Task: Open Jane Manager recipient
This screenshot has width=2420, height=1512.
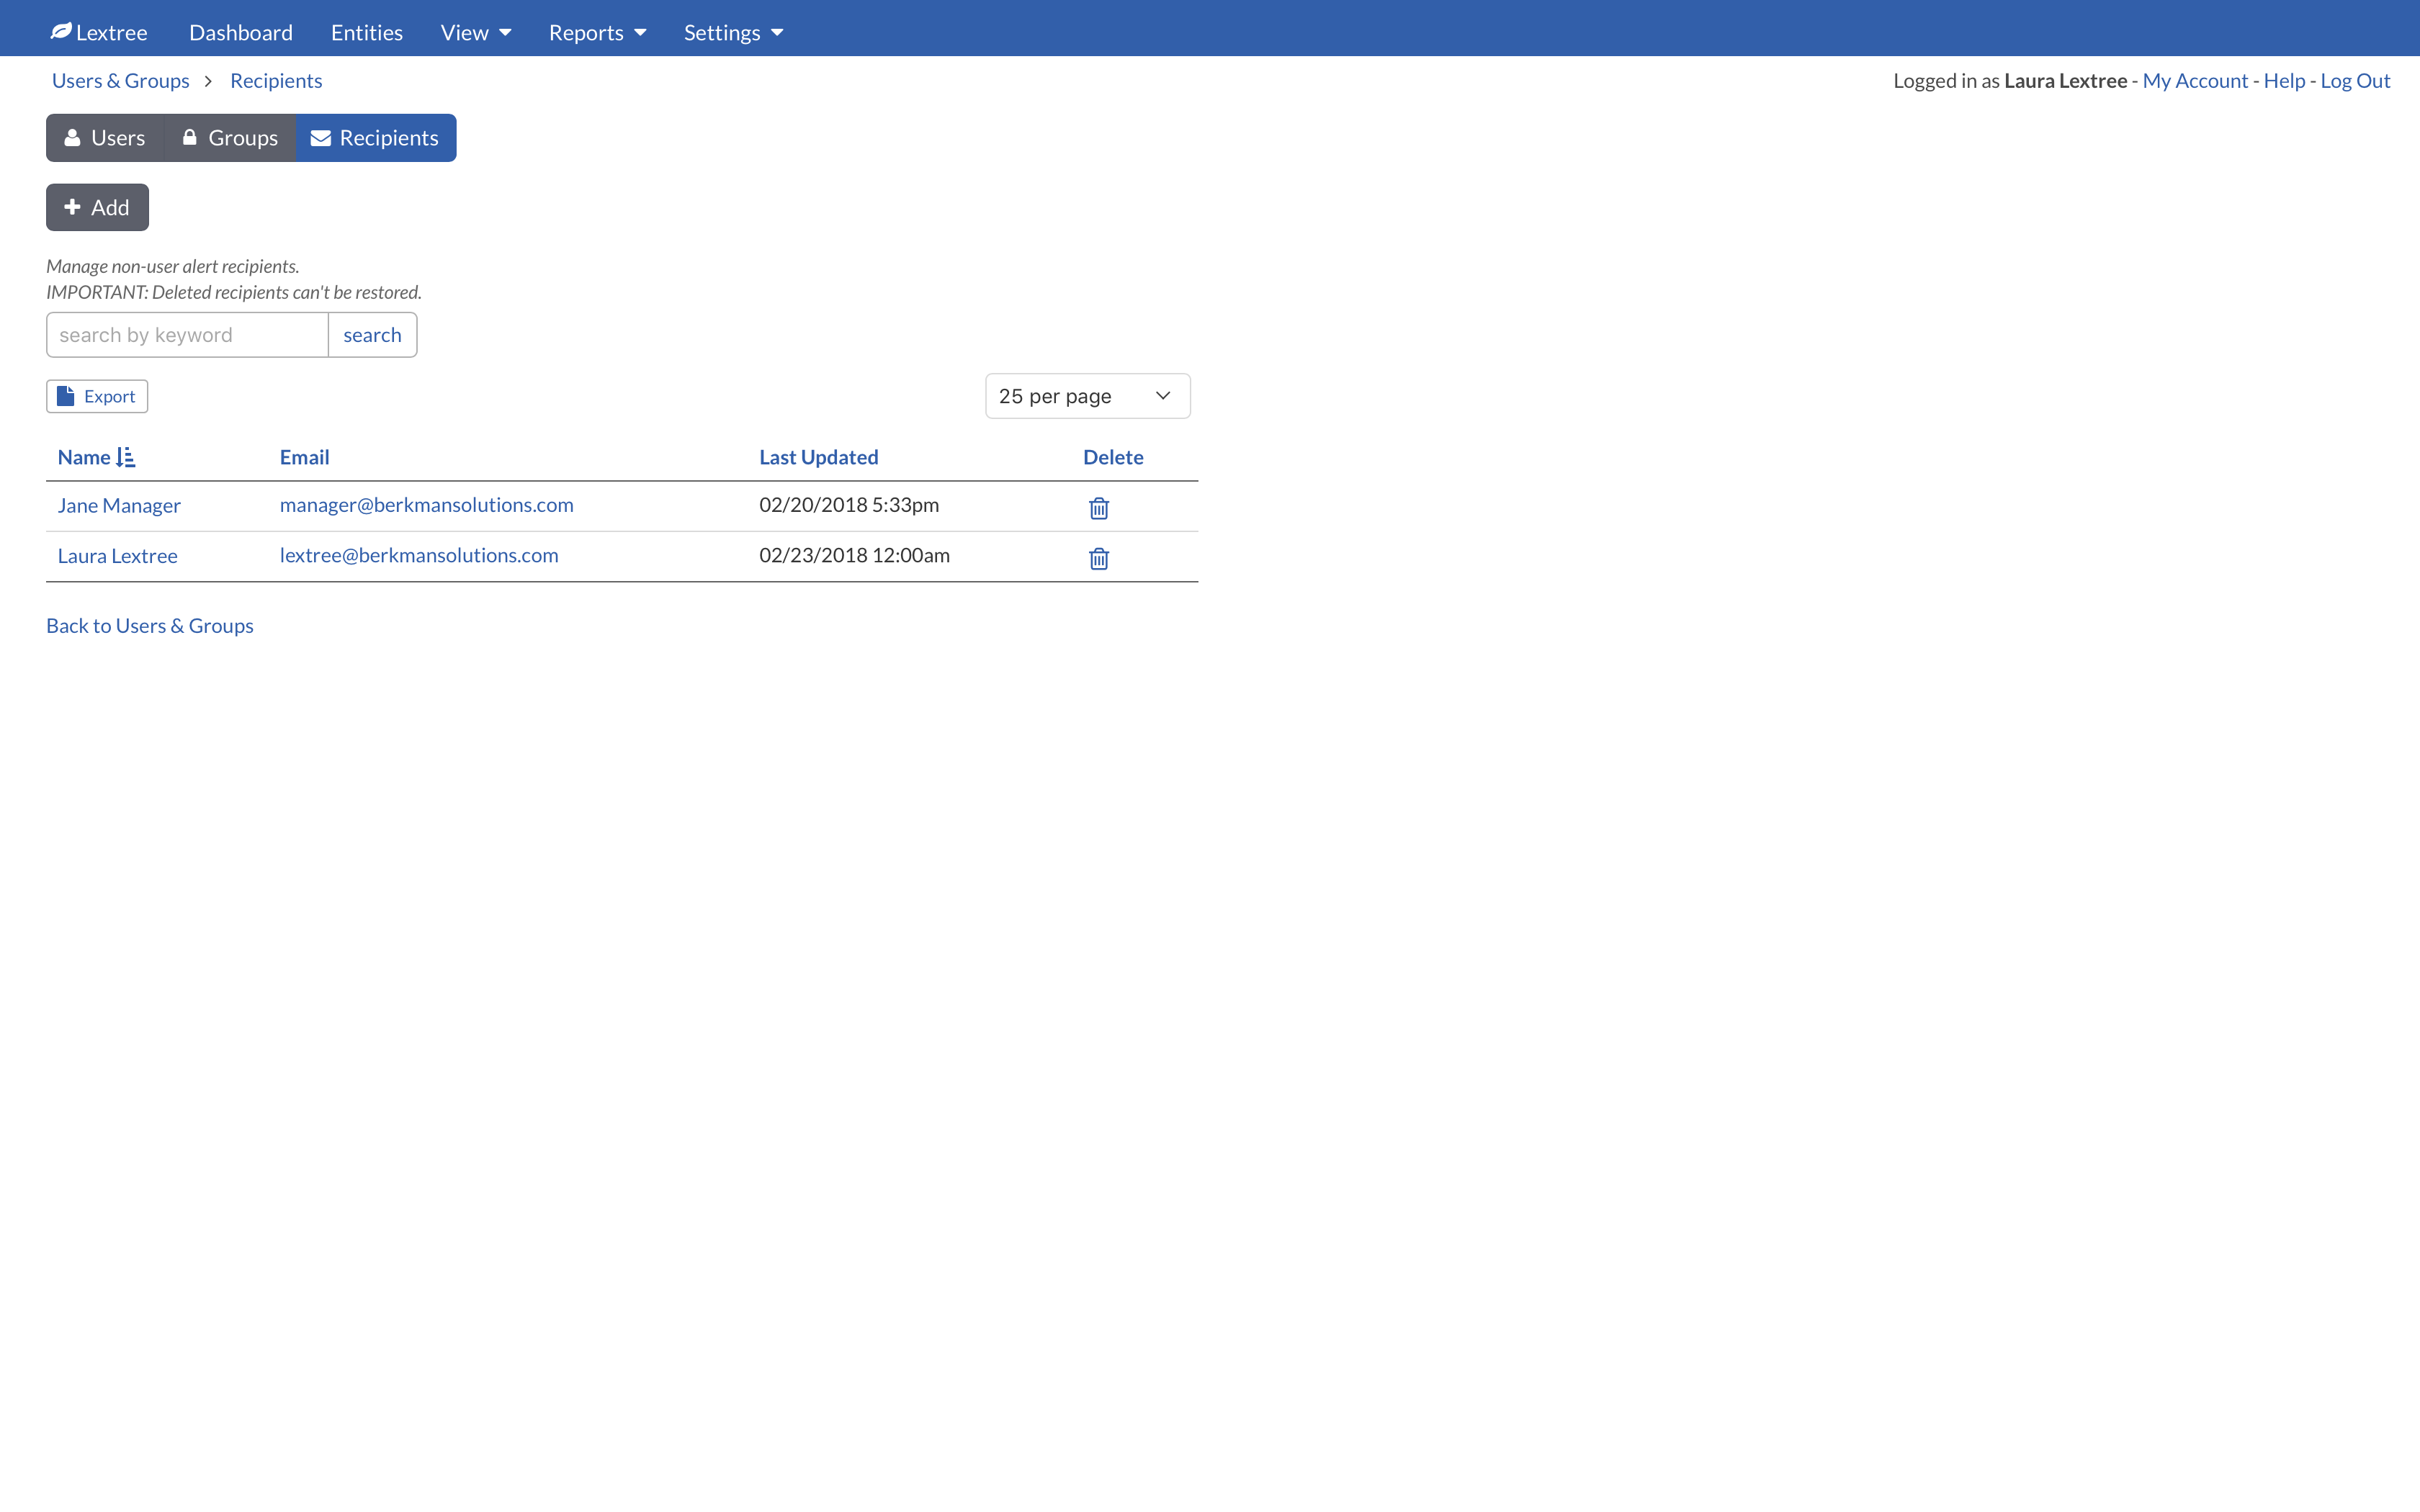Action: (x=119, y=505)
